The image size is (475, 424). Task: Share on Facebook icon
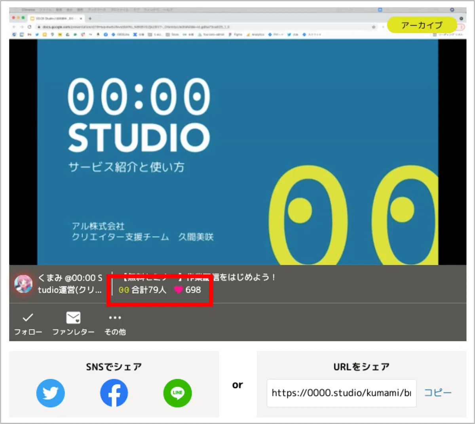[114, 393]
